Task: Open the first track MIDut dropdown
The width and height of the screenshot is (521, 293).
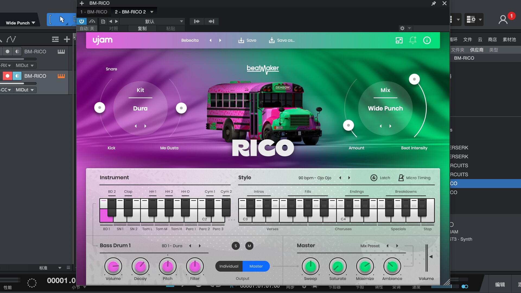Action: coord(25,65)
